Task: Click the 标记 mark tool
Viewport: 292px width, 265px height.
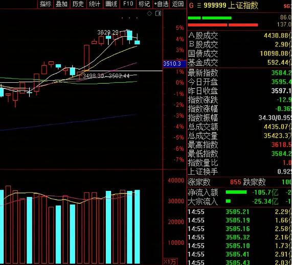Action: [x=144, y=4]
